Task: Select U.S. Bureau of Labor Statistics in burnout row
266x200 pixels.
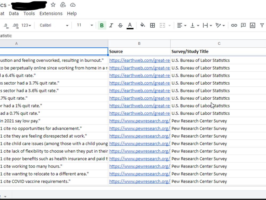Action: point(218,60)
